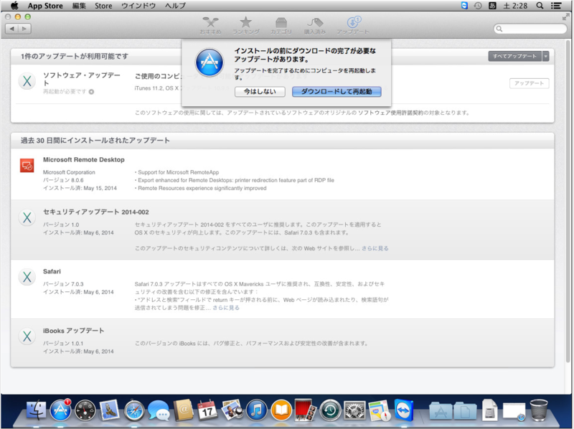Open Mail from the Dock
The width and height of the screenshot is (574, 429).
click(x=109, y=410)
